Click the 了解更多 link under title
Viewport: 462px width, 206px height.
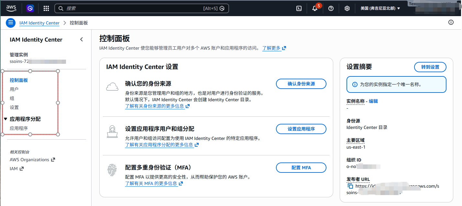pos(271,48)
